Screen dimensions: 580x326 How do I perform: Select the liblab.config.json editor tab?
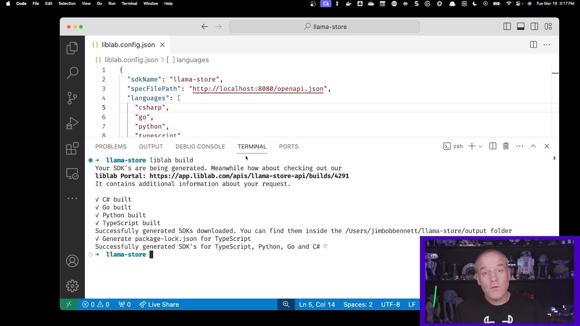coord(128,45)
